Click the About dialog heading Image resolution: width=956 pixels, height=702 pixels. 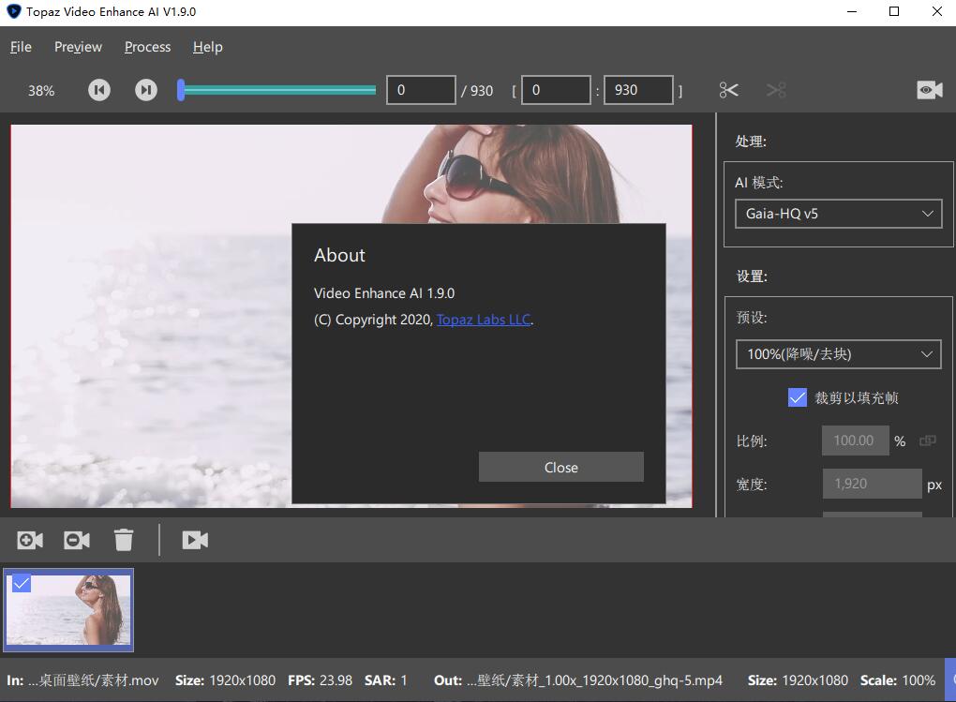[339, 255]
